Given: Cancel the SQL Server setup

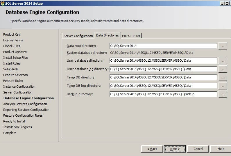Looking at the screenshot, I should pos(198,149).
